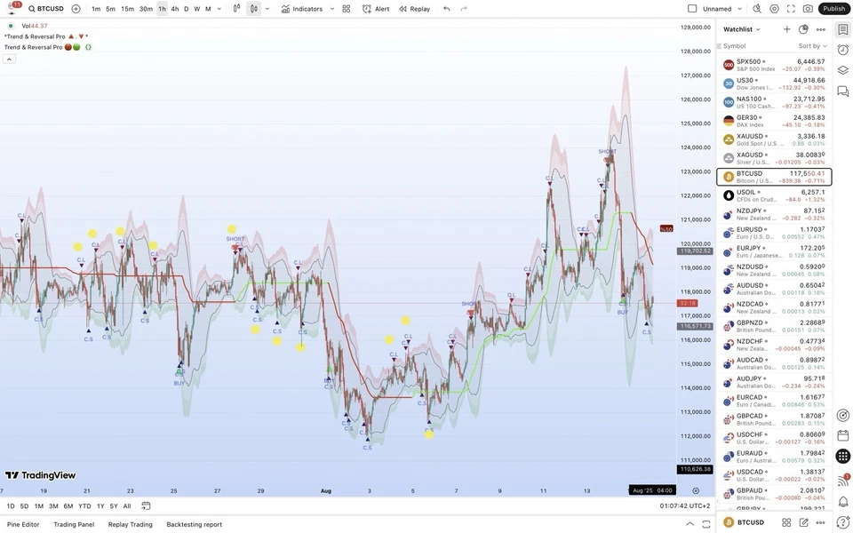Expand the timeframe intervals dropdown chevron
Image resolution: width=853 pixels, height=533 pixels.
point(219,9)
